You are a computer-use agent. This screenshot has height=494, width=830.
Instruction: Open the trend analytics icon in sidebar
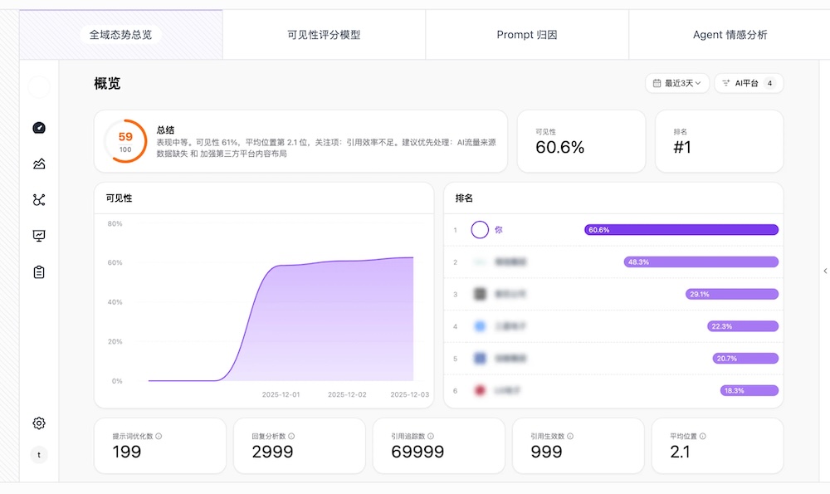(x=38, y=164)
